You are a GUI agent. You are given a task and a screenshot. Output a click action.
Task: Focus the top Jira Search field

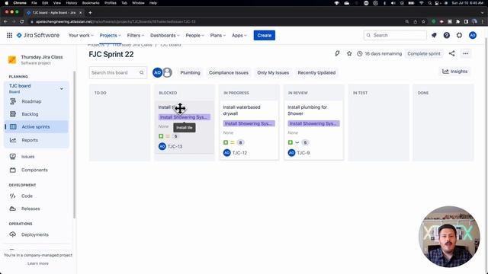click(x=395, y=36)
